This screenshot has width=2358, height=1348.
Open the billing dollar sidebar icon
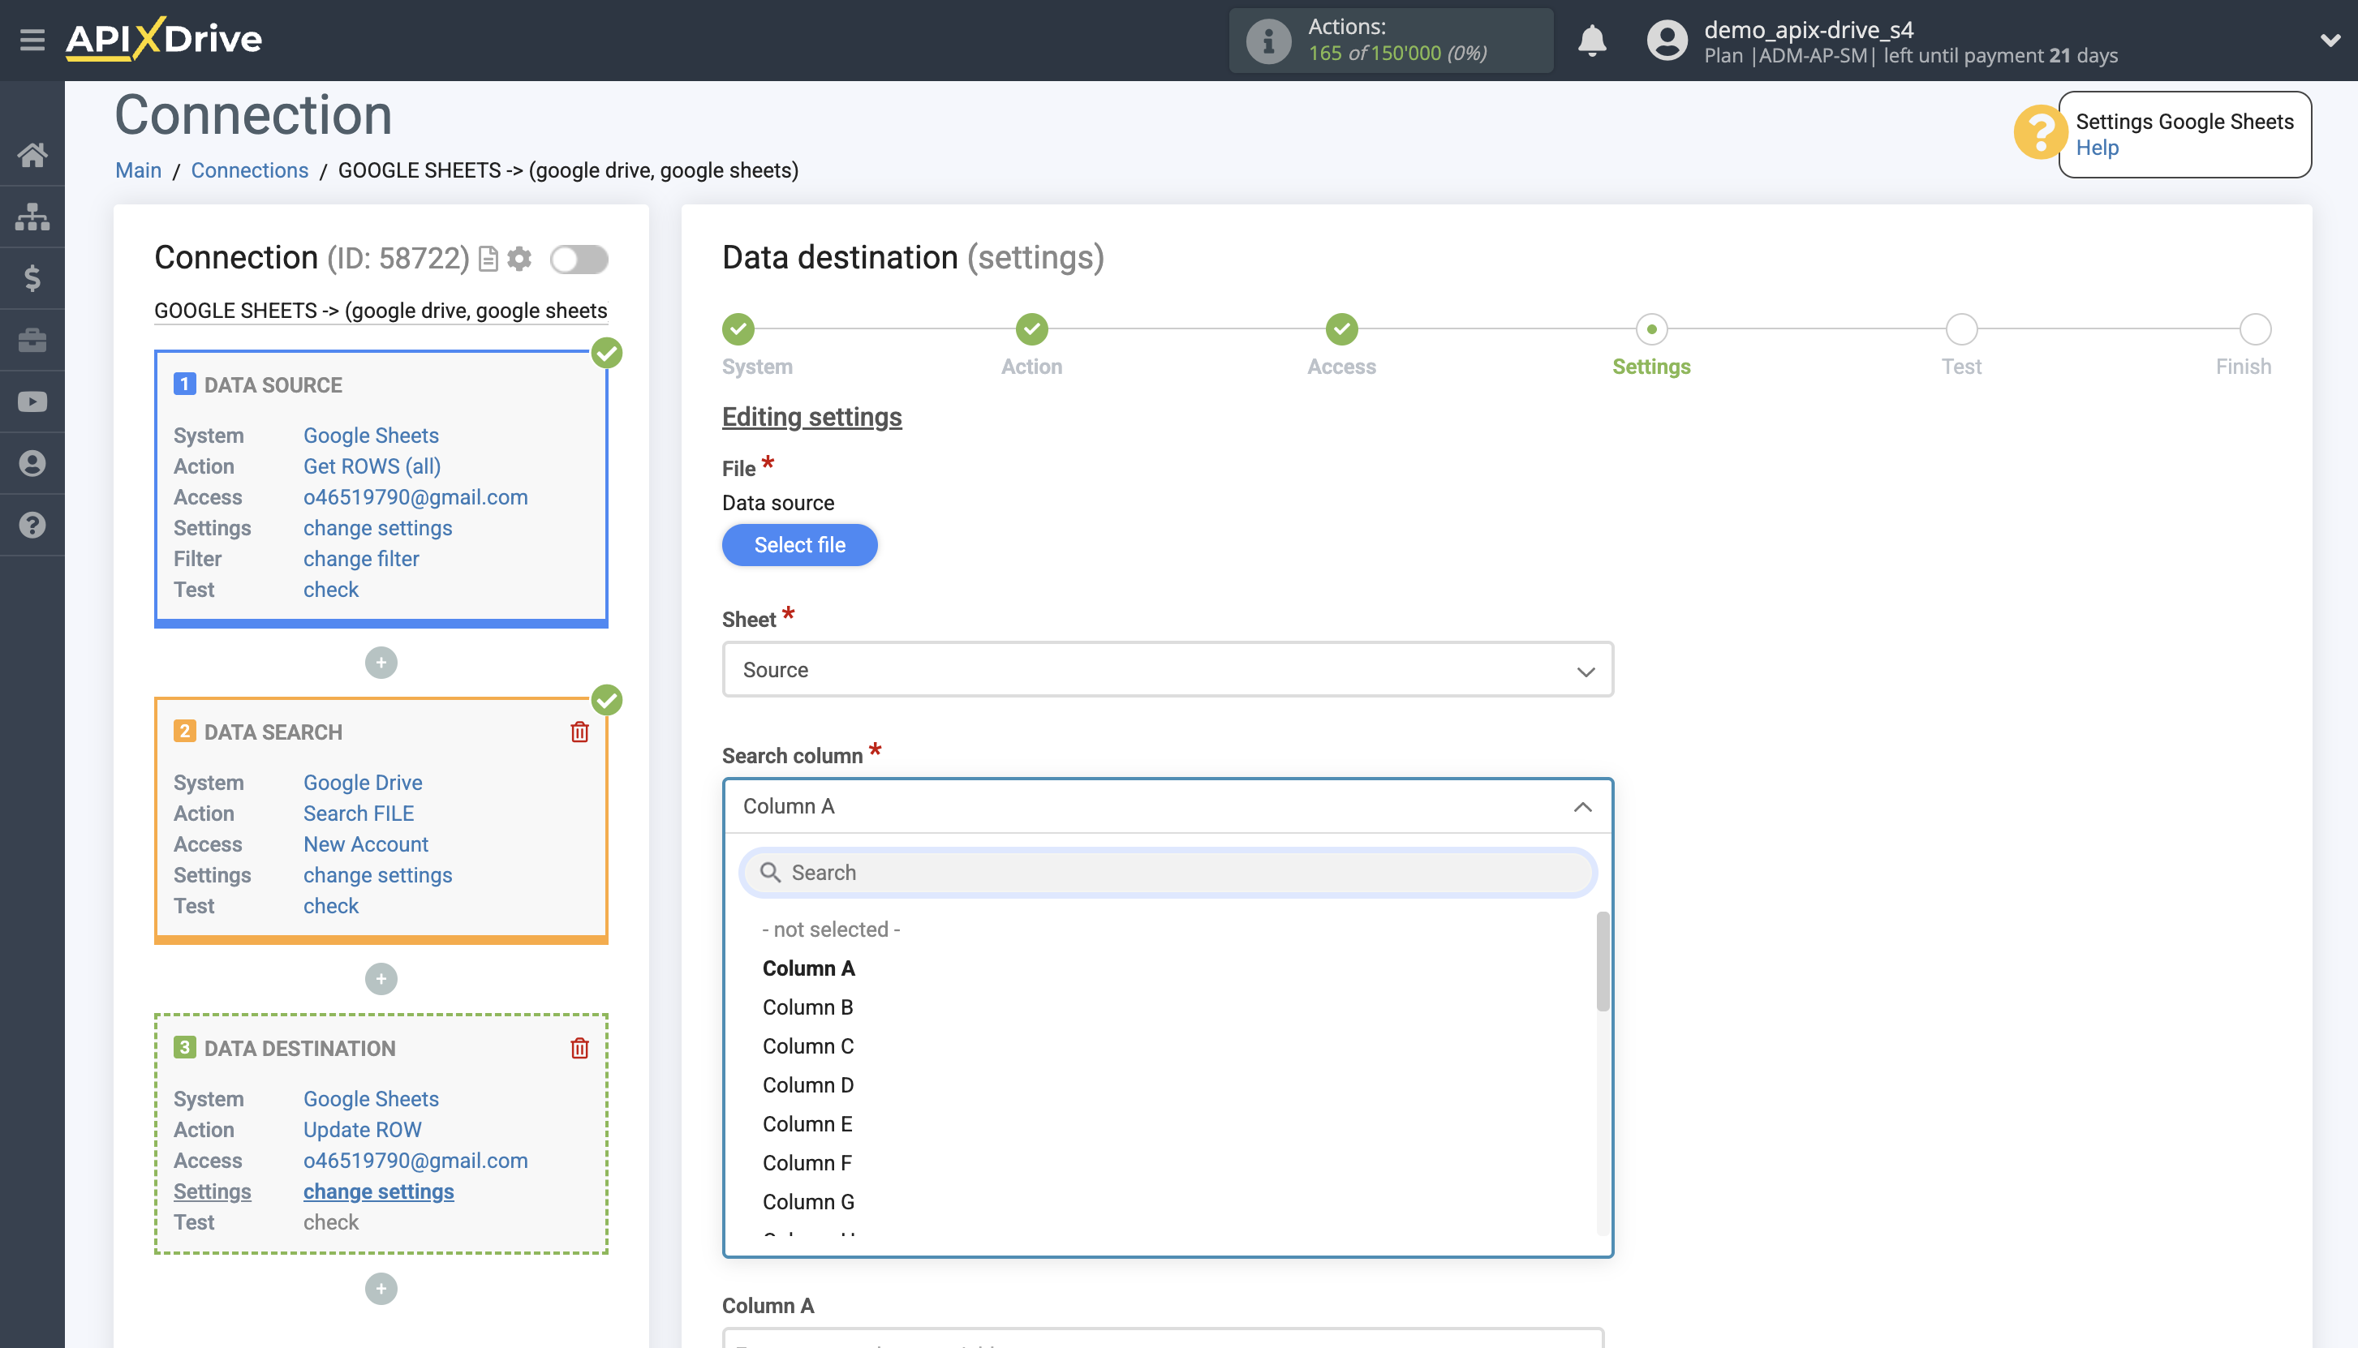pos(32,277)
